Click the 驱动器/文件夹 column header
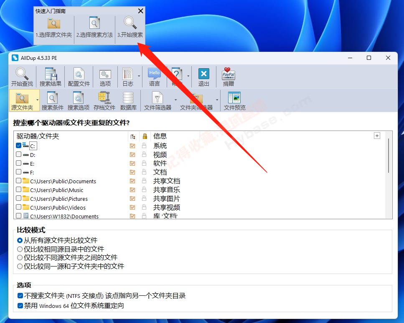 click(x=38, y=136)
